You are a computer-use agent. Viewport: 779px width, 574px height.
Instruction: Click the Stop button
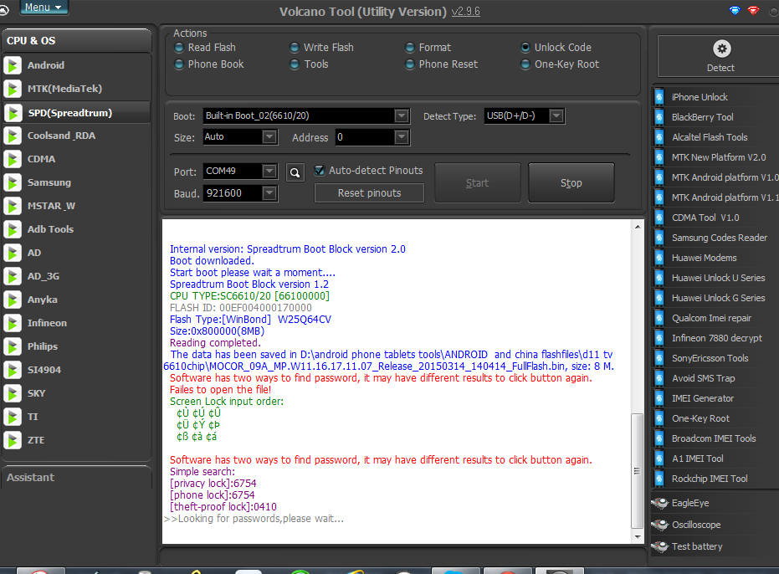(571, 183)
